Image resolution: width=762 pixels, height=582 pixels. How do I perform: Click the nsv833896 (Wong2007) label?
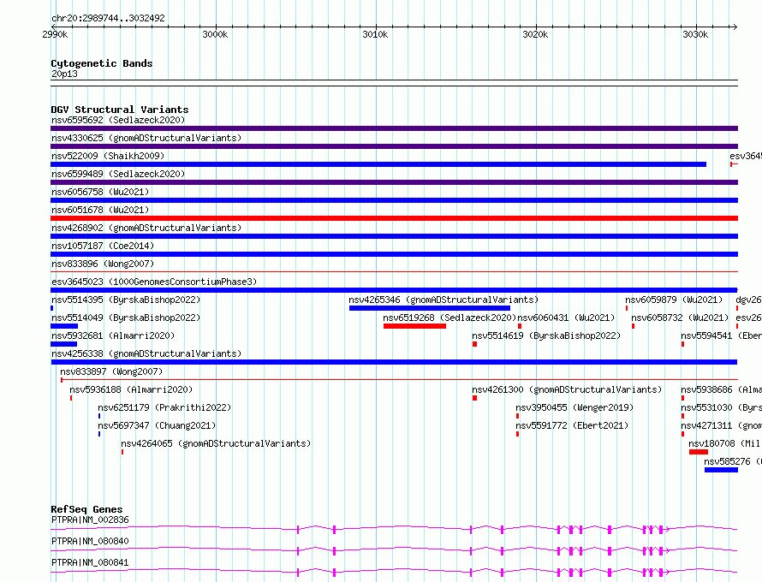pyautogui.click(x=103, y=264)
